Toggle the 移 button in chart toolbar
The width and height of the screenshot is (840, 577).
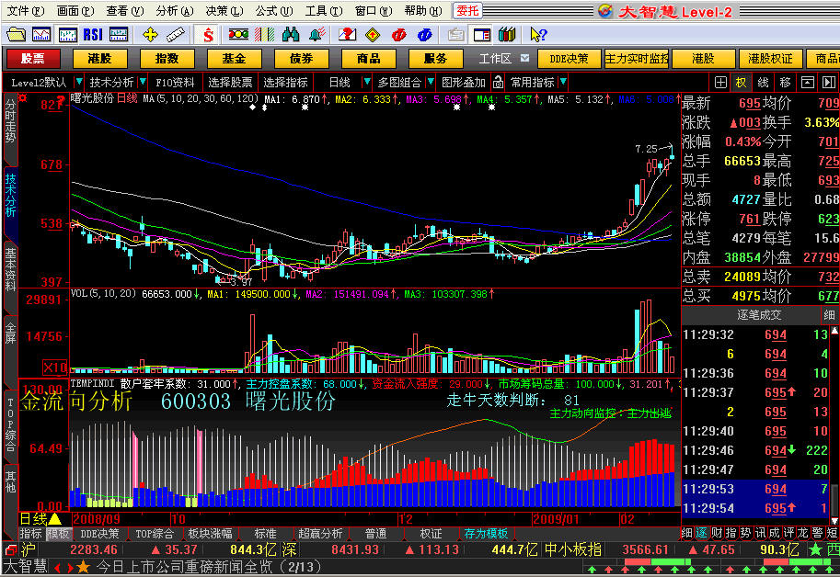tap(786, 83)
